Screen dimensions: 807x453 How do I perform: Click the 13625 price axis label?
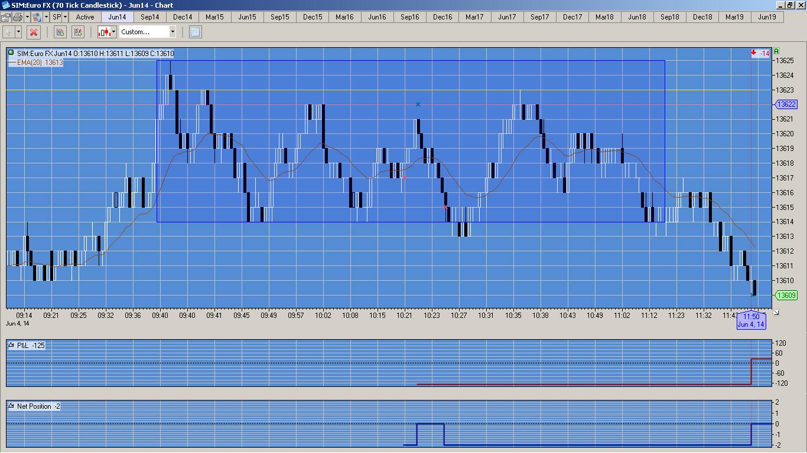pyautogui.click(x=784, y=61)
